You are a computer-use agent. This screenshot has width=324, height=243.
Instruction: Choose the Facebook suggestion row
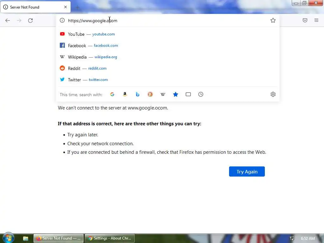point(168,46)
